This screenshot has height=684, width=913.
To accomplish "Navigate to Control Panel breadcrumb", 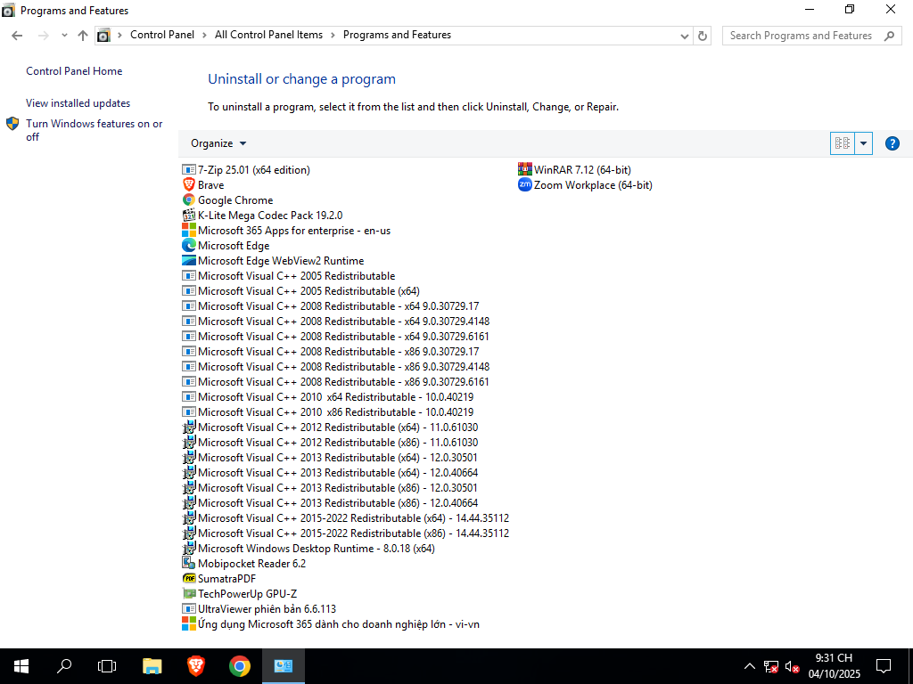I will click(x=161, y=35).
